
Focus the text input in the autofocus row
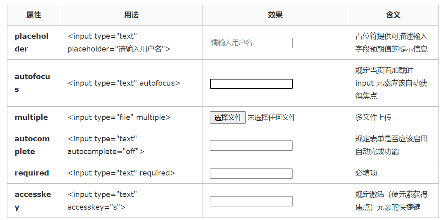[x=251, y=84]
